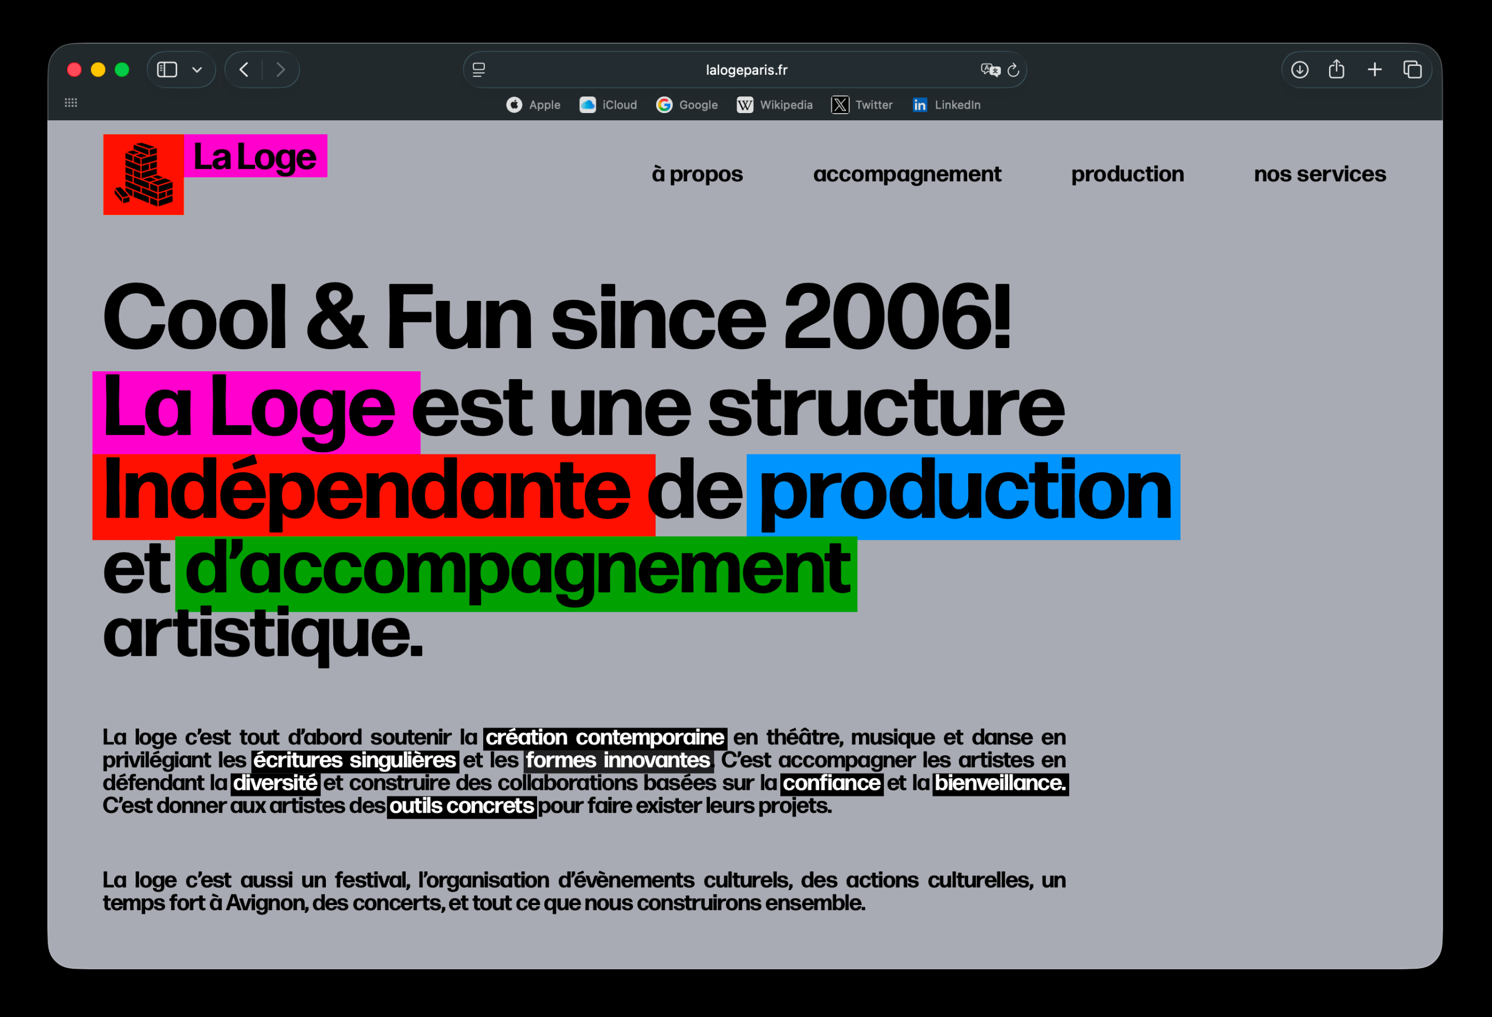Viewport: 1492px width, 1017px height.
Task: Open the nos services menu
Action: [1320, 174]
